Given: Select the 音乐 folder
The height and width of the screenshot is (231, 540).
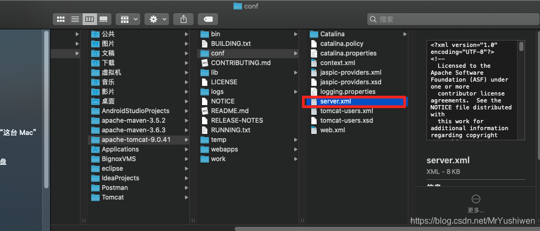Looking at the screenshot, I should click(139, 82).
